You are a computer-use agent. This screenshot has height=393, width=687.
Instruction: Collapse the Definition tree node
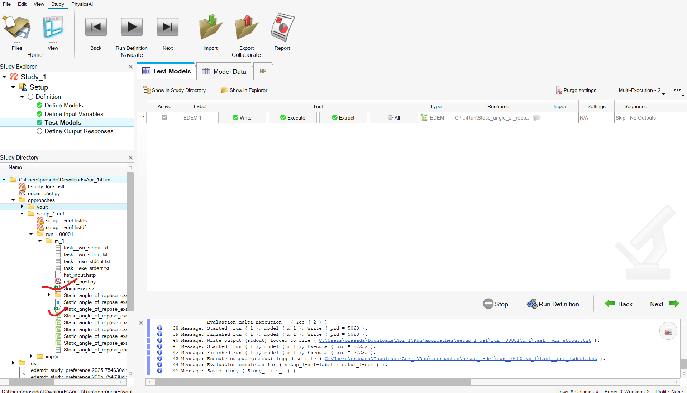[x=22, y=97]
